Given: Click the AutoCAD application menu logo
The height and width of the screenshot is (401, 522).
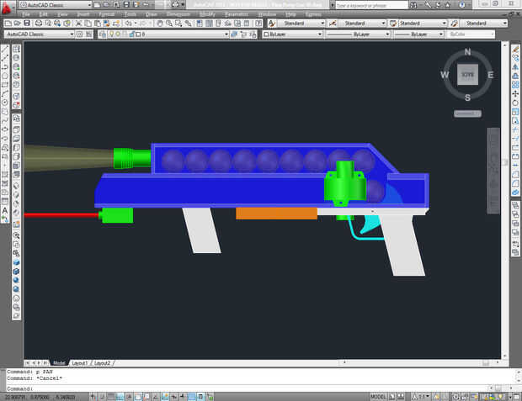Looking at the screenshot, I should pos(7,8).
